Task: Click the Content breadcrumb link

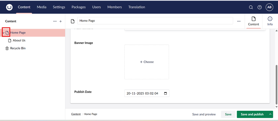Action: [x=76, y=114]
